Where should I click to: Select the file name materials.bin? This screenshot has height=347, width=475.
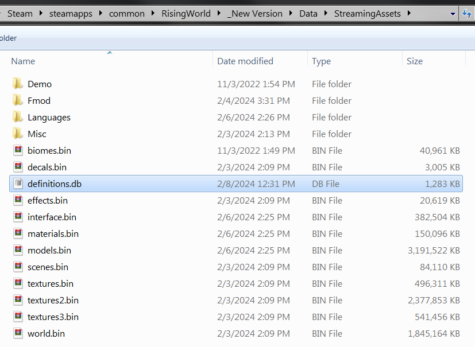point(53,233)
